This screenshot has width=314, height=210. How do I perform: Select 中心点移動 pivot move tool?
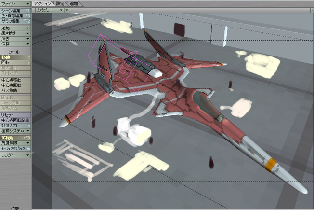click(15, 80)
